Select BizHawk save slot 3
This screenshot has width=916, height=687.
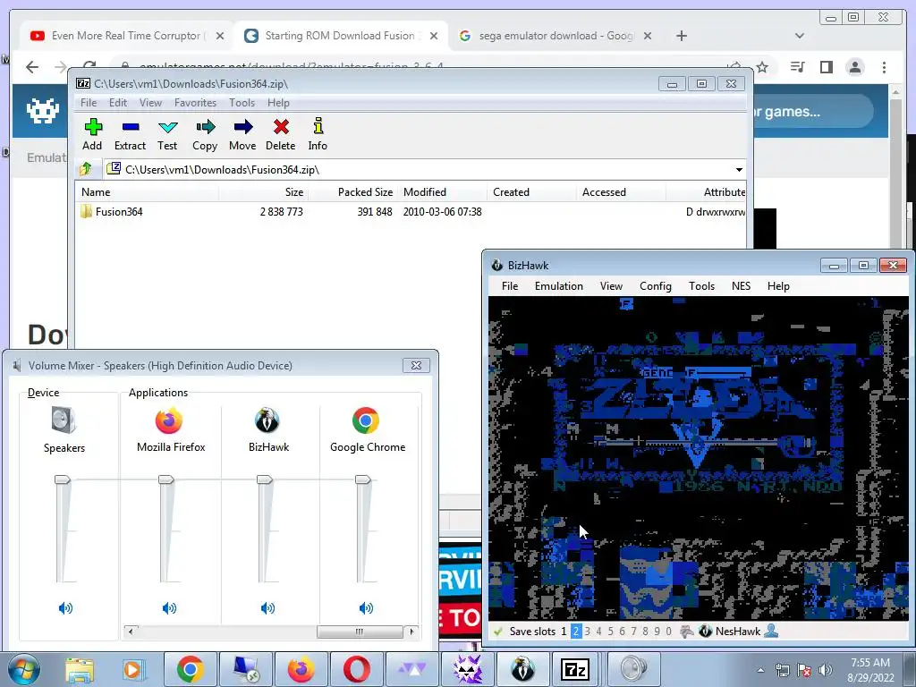(x=587, y=632)
